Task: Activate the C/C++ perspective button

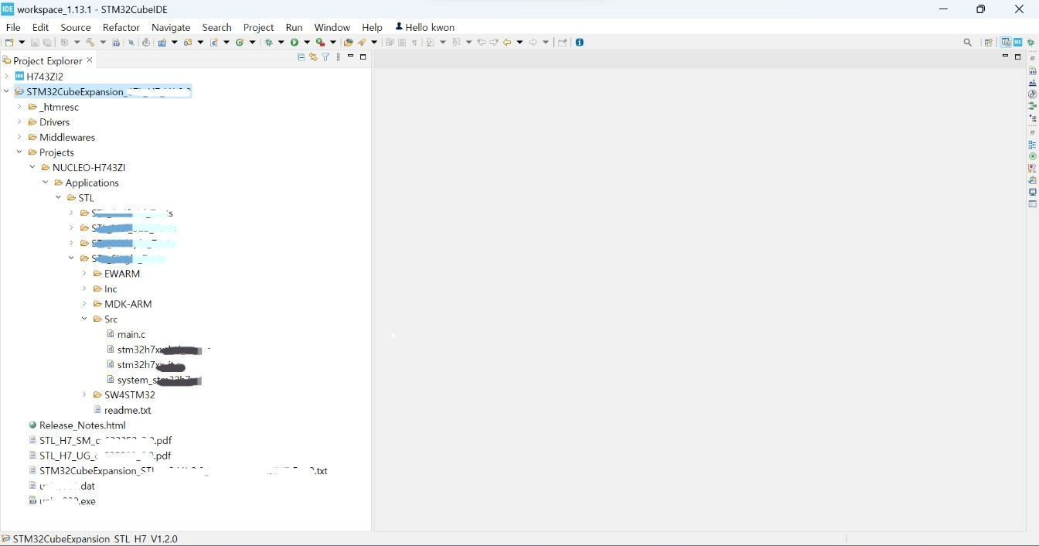Action: pyautogui.click(x=1006, y=43)
